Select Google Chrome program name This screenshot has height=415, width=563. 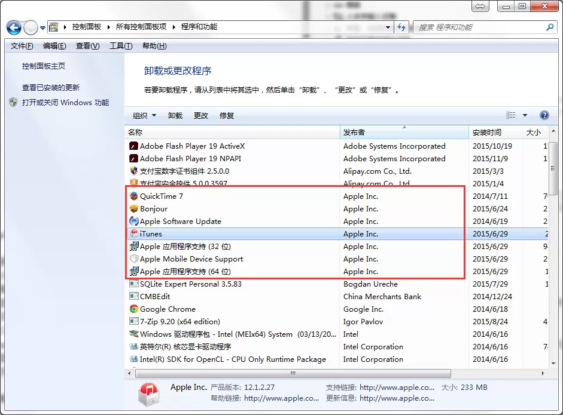coord(168,309)
